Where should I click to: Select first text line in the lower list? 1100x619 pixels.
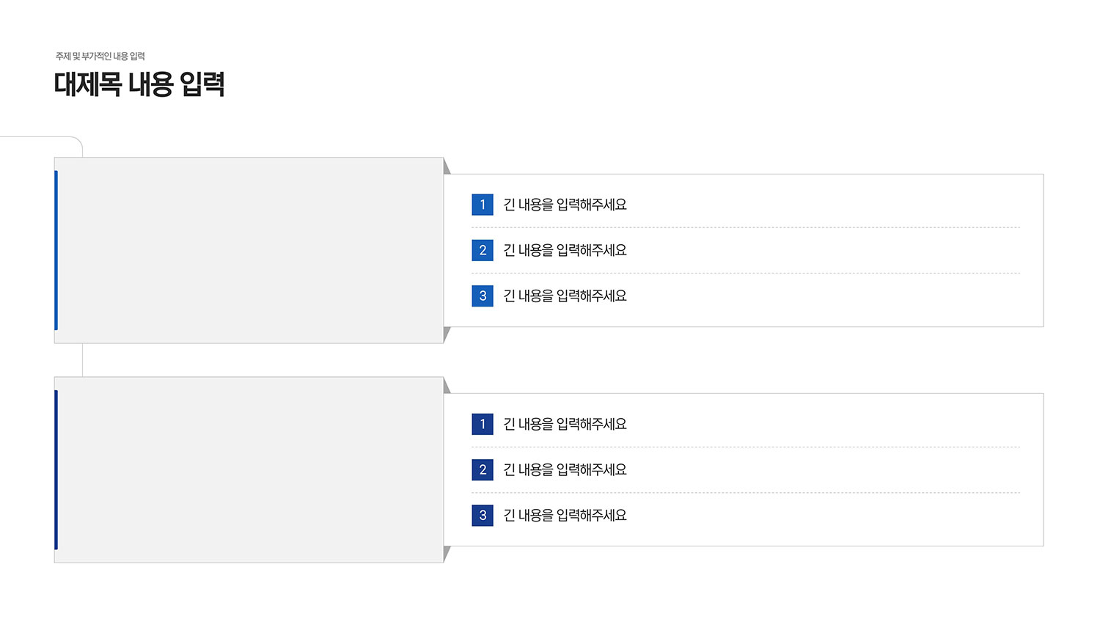565,424
